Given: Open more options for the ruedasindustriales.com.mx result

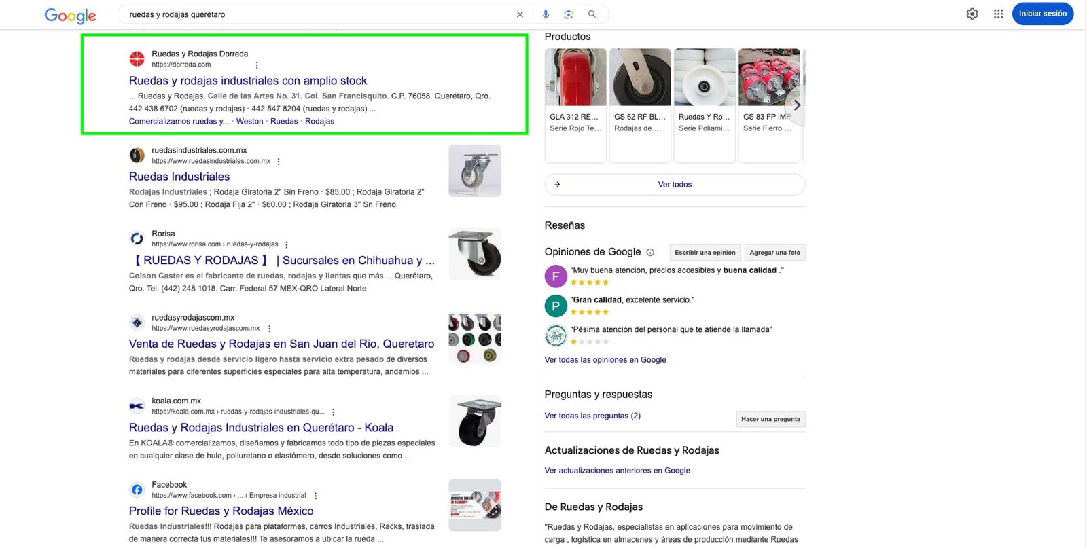Looking at the screenshot, I should click(x=279, y=162).
